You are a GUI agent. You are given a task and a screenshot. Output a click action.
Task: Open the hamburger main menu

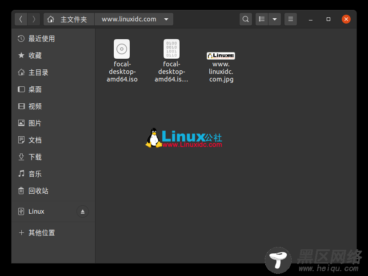[x=291, y=19]
